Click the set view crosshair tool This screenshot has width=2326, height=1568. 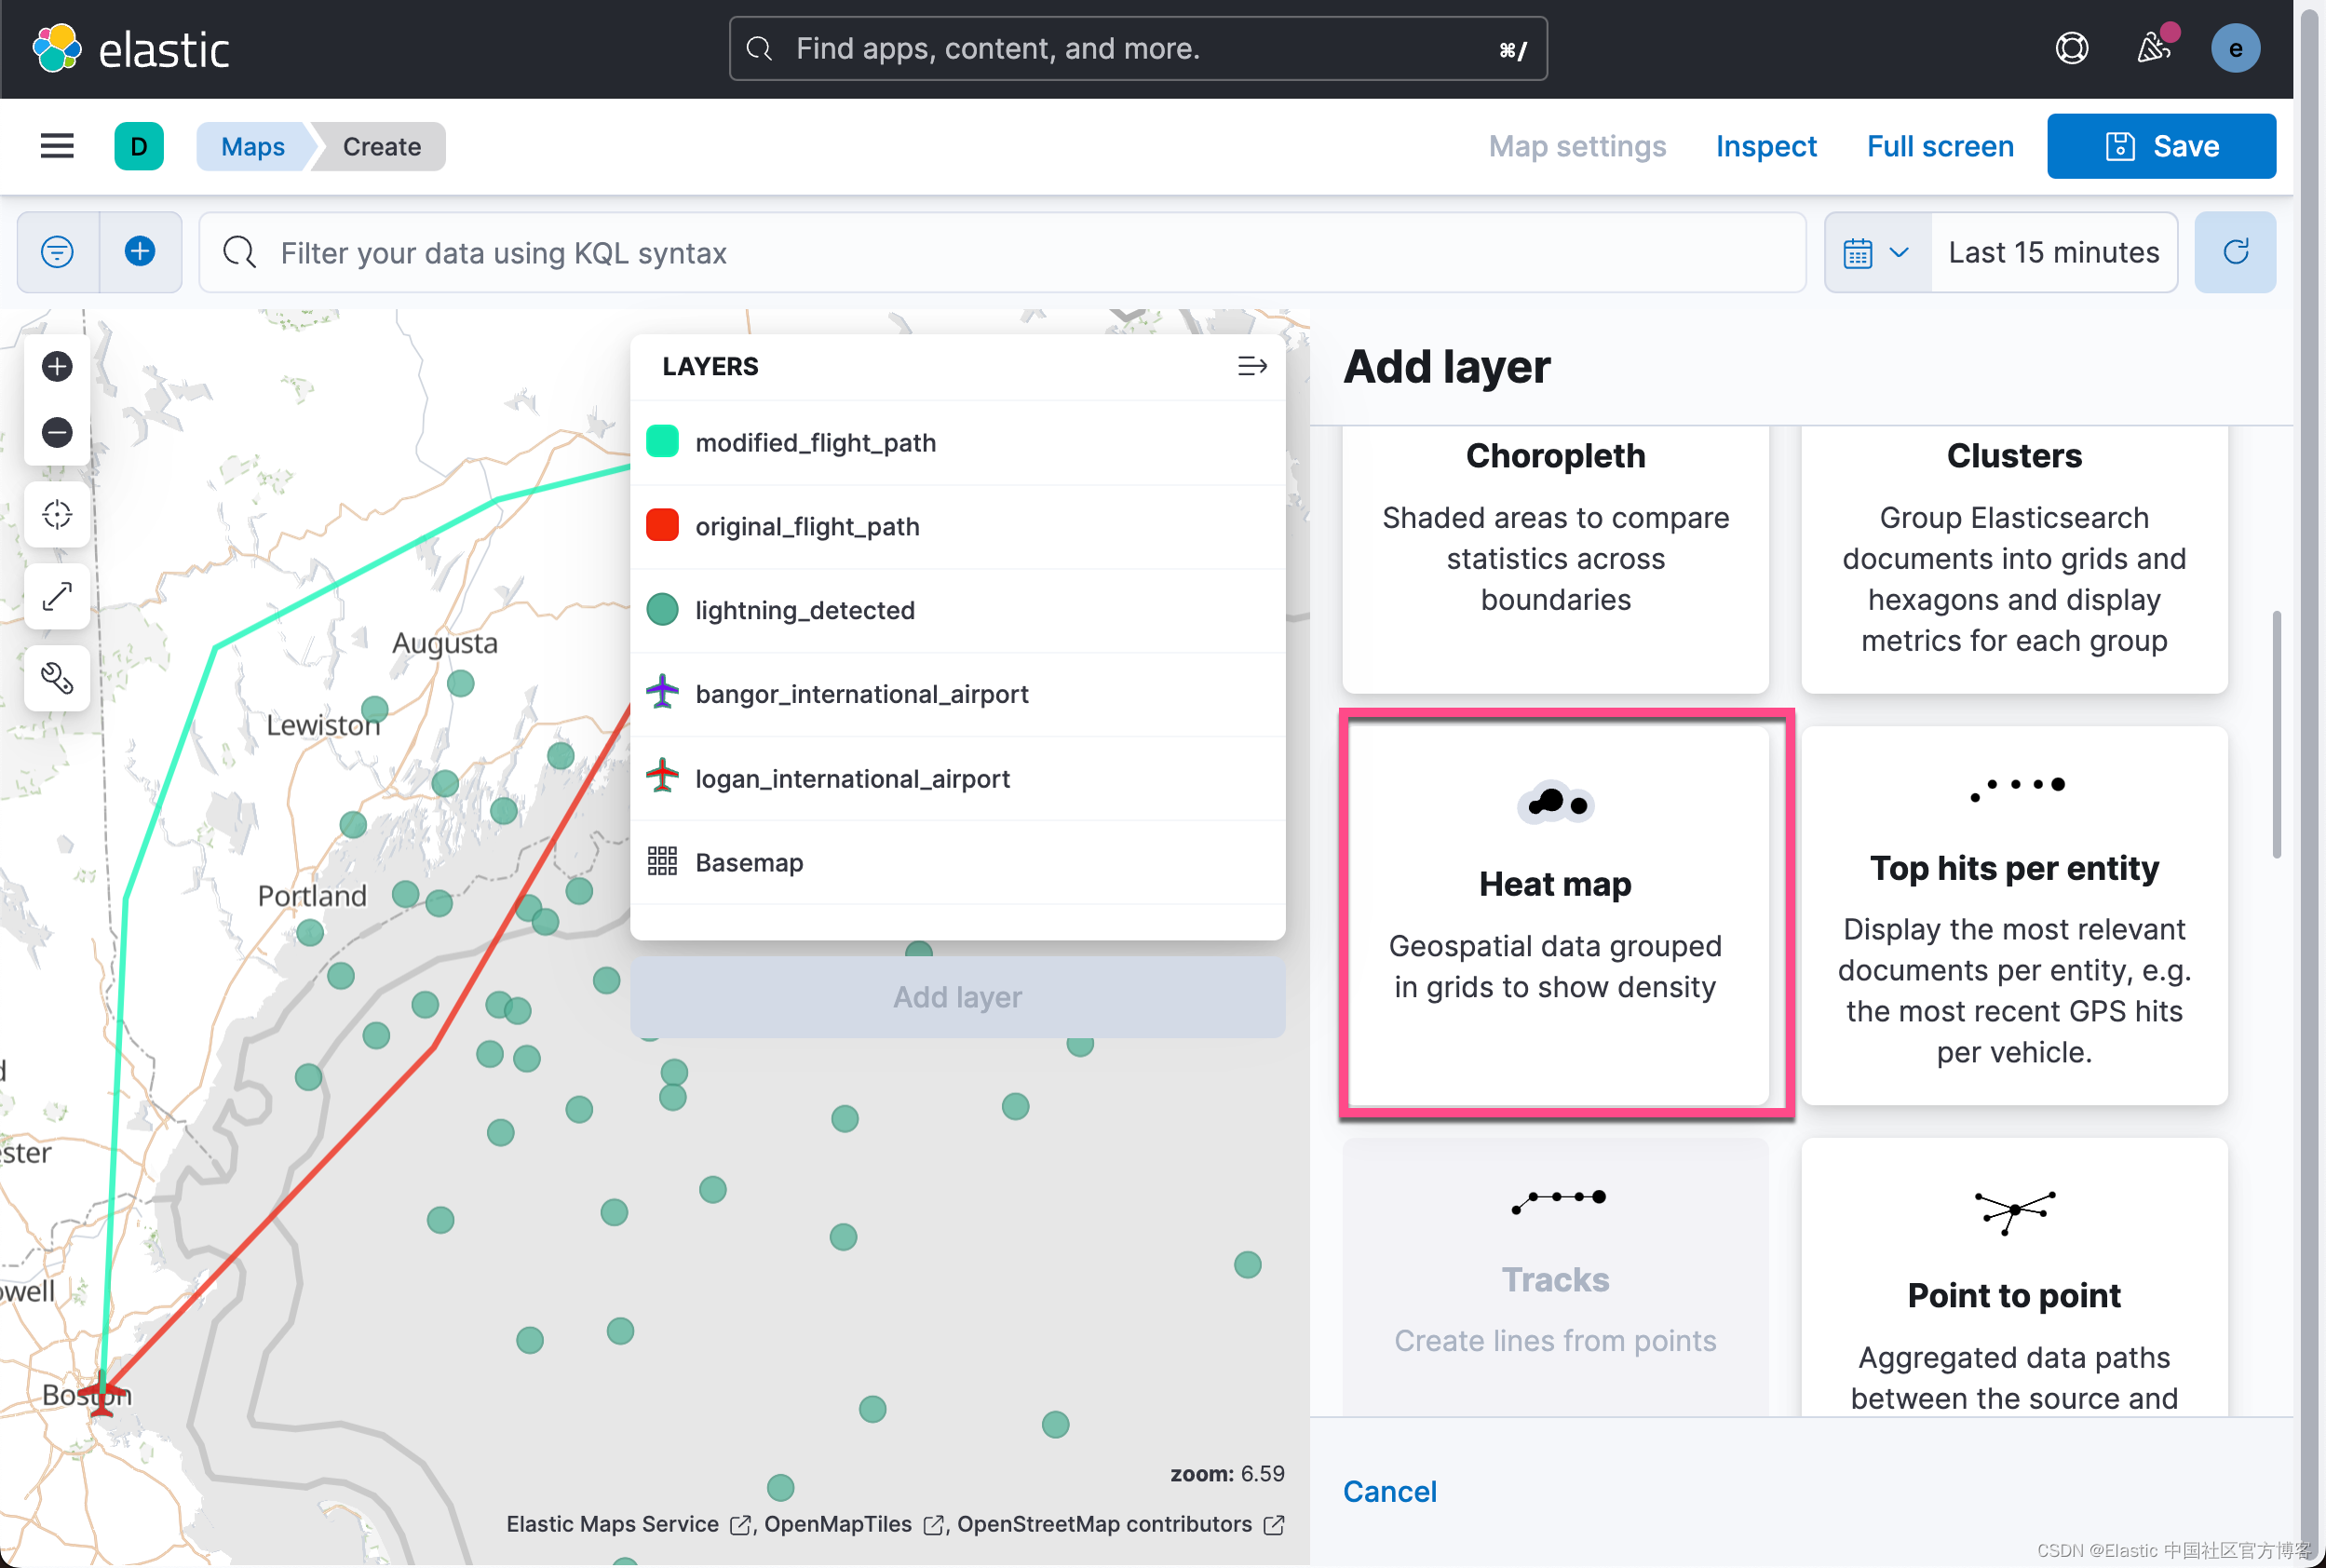coord(57,514)
